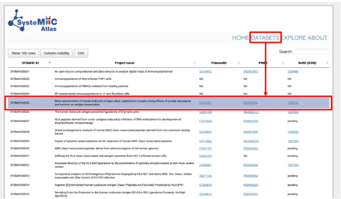Click 'The human leukocyte antigen-presented ligandome of B lymphocytes'
Viewport: 341px width, 199px height.
[x=97, y=112]
